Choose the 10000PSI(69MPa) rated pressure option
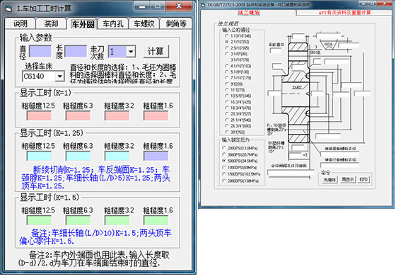 tap(223, 167)
